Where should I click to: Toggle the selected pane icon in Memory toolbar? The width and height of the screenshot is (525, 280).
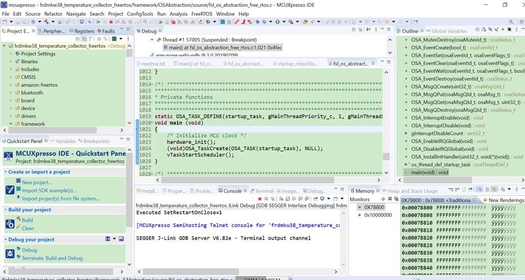[479, 189]
